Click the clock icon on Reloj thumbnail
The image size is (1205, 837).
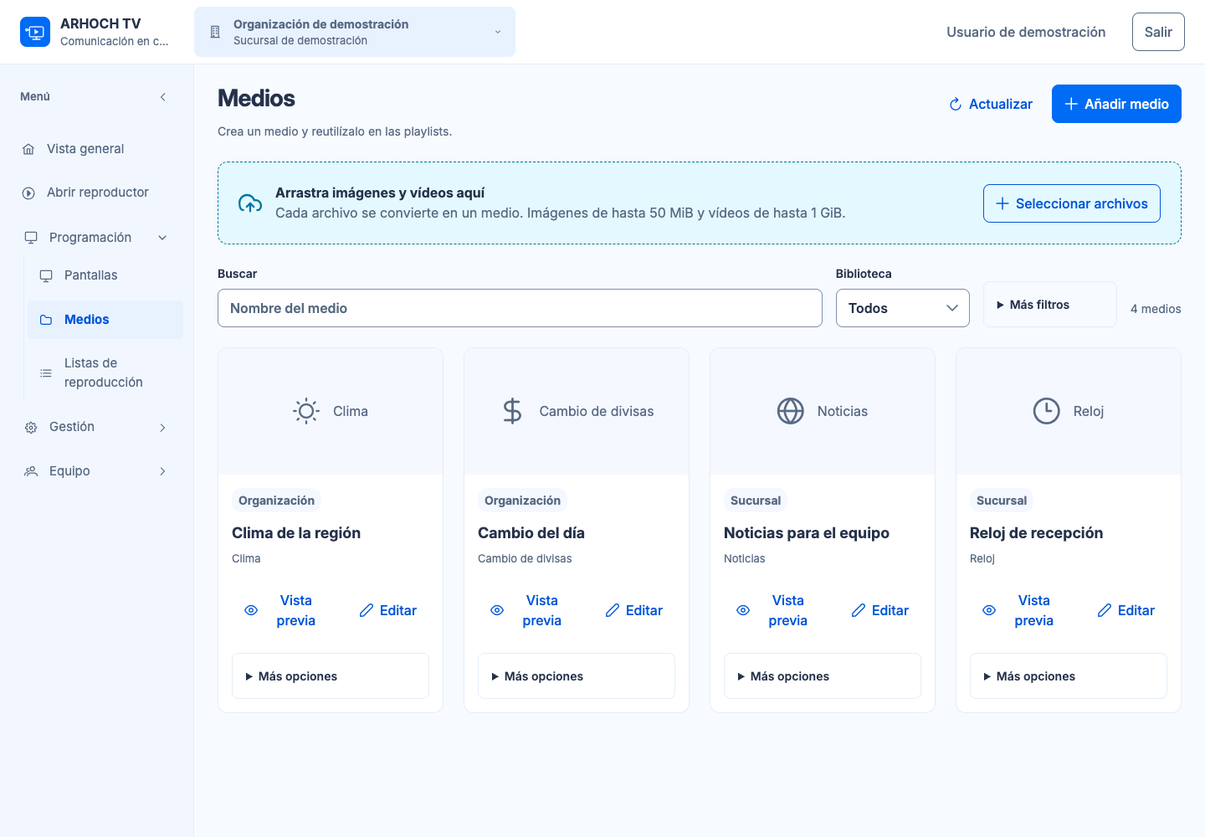click(x=1047, y=411)
